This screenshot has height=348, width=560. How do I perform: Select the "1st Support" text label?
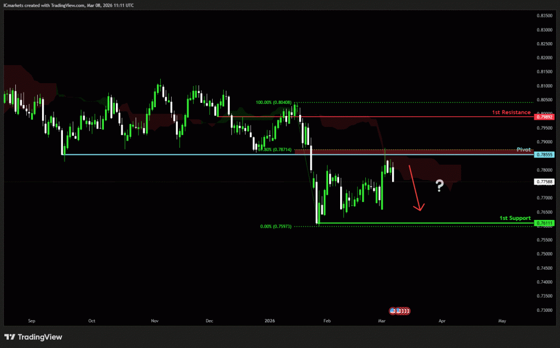(515, 218)
